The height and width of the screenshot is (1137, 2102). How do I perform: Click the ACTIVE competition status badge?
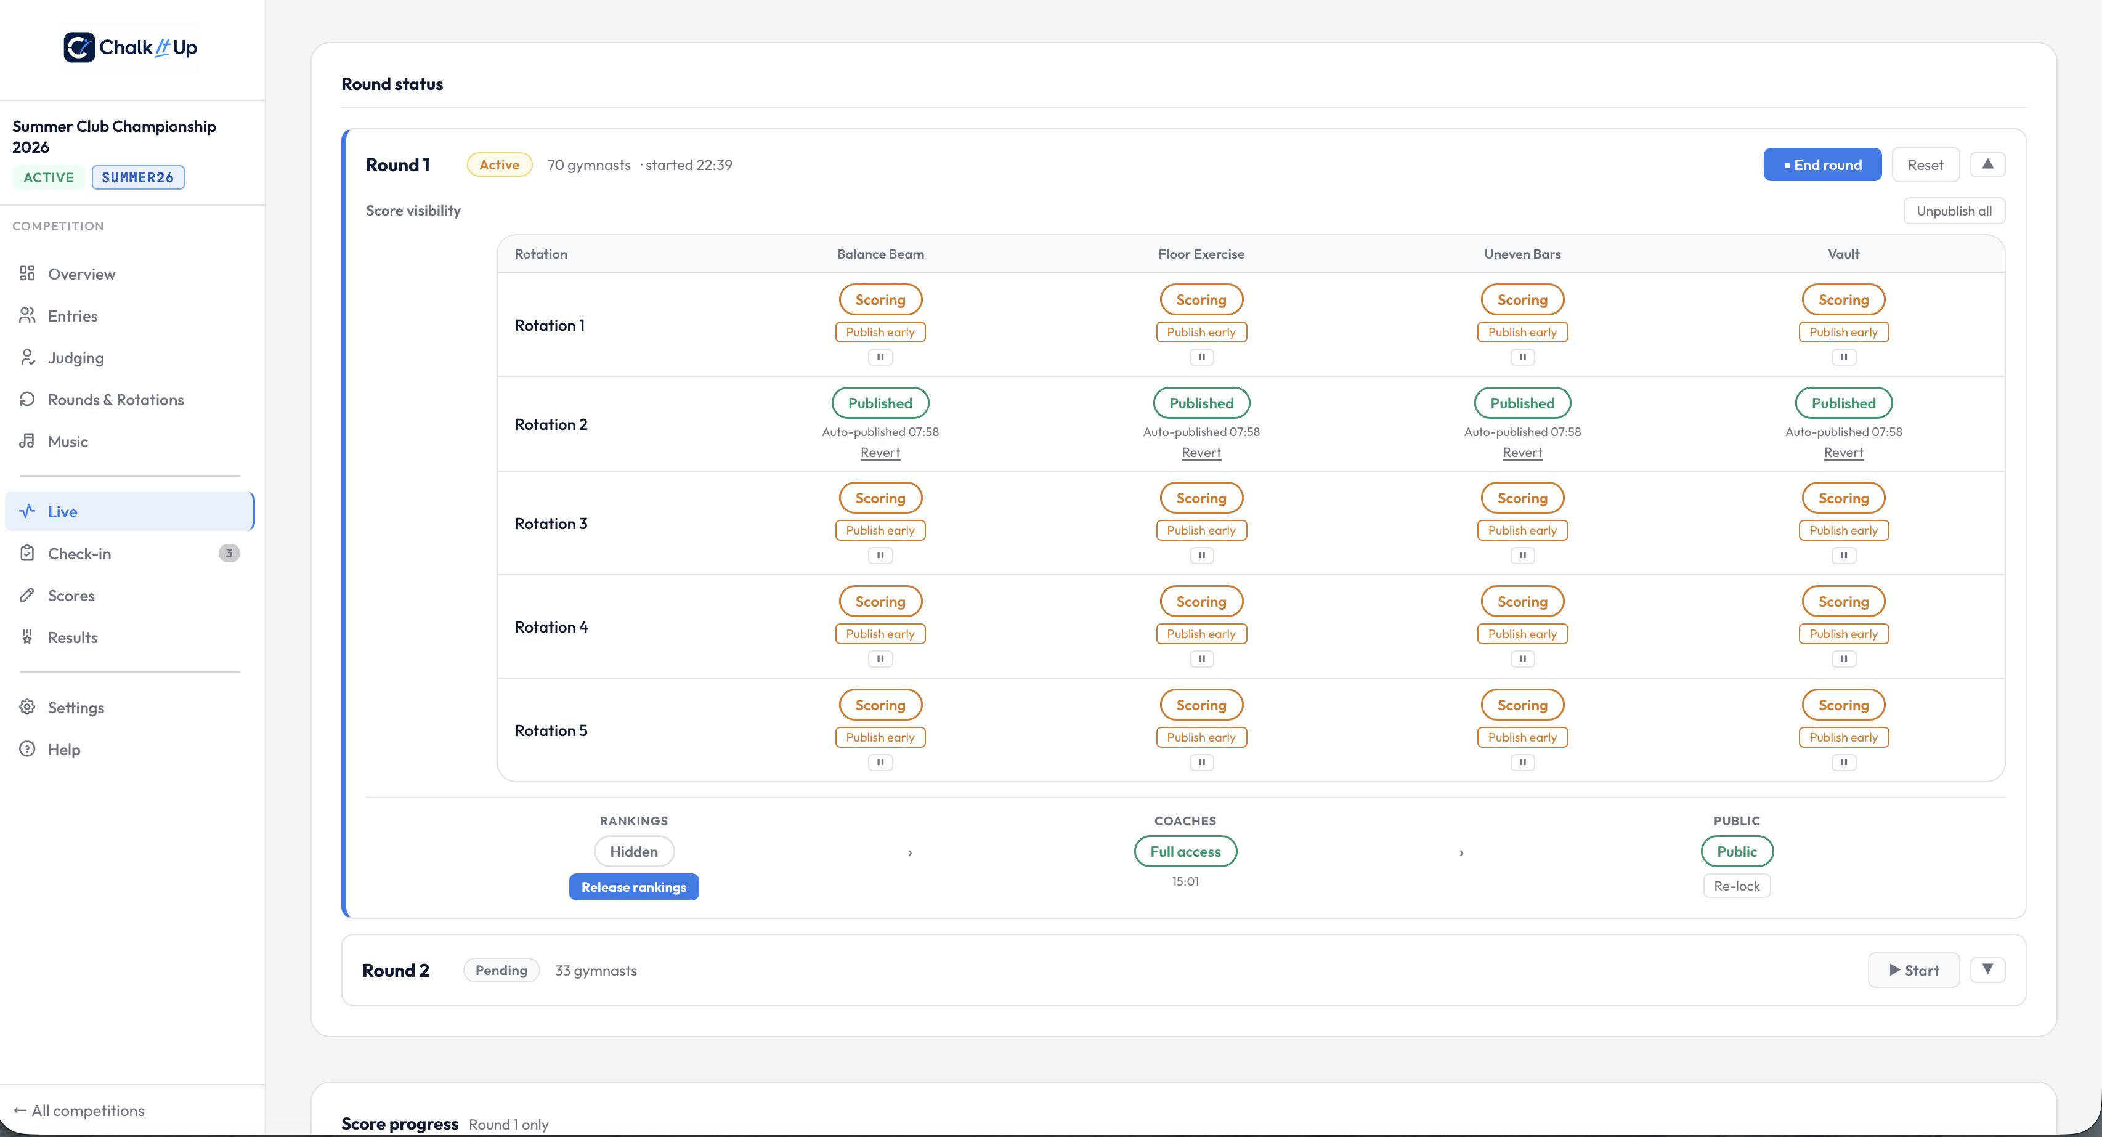click(x=48, y=177)
